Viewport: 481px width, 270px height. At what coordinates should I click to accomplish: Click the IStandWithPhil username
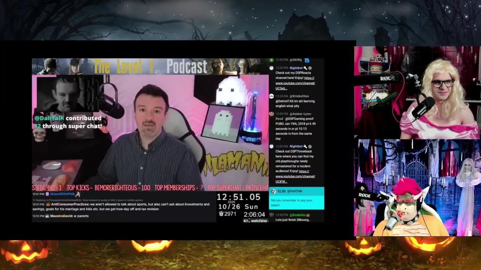click(x=62, y=194)
